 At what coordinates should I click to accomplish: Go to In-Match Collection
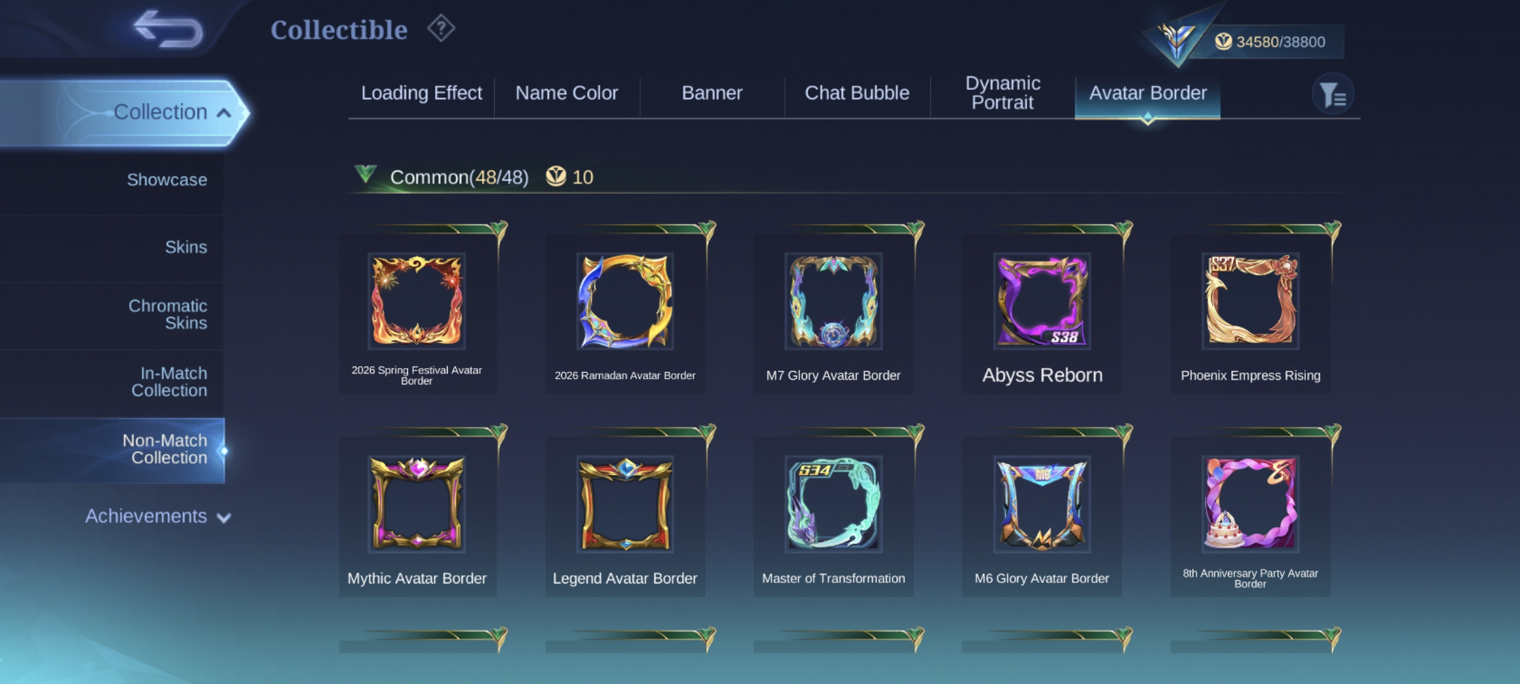(x=169, y=382)
